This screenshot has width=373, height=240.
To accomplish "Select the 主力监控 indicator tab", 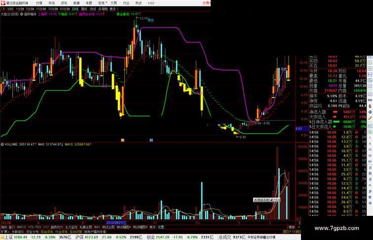I will [x=71, y=227].
